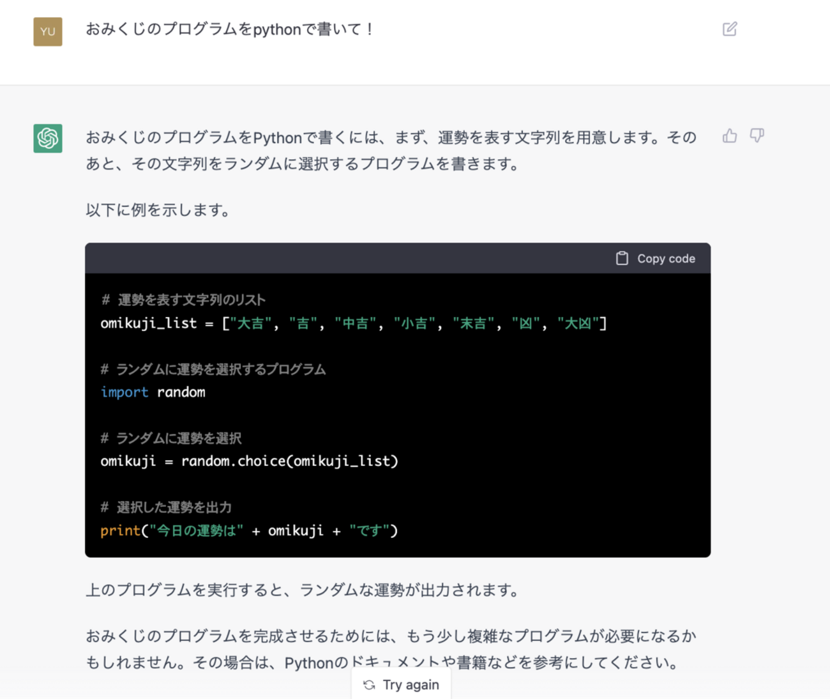Click the random.choice(omikuji_list) code line
This screenshot has width=830, height=699.
[x=250, y=461]
